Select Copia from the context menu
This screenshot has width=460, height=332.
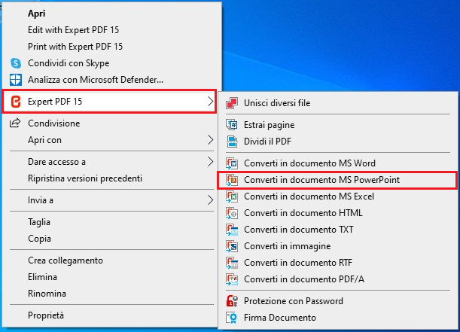[111, 239]
